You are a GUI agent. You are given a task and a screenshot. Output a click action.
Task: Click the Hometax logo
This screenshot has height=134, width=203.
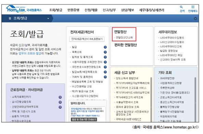(x=24, y=9)
